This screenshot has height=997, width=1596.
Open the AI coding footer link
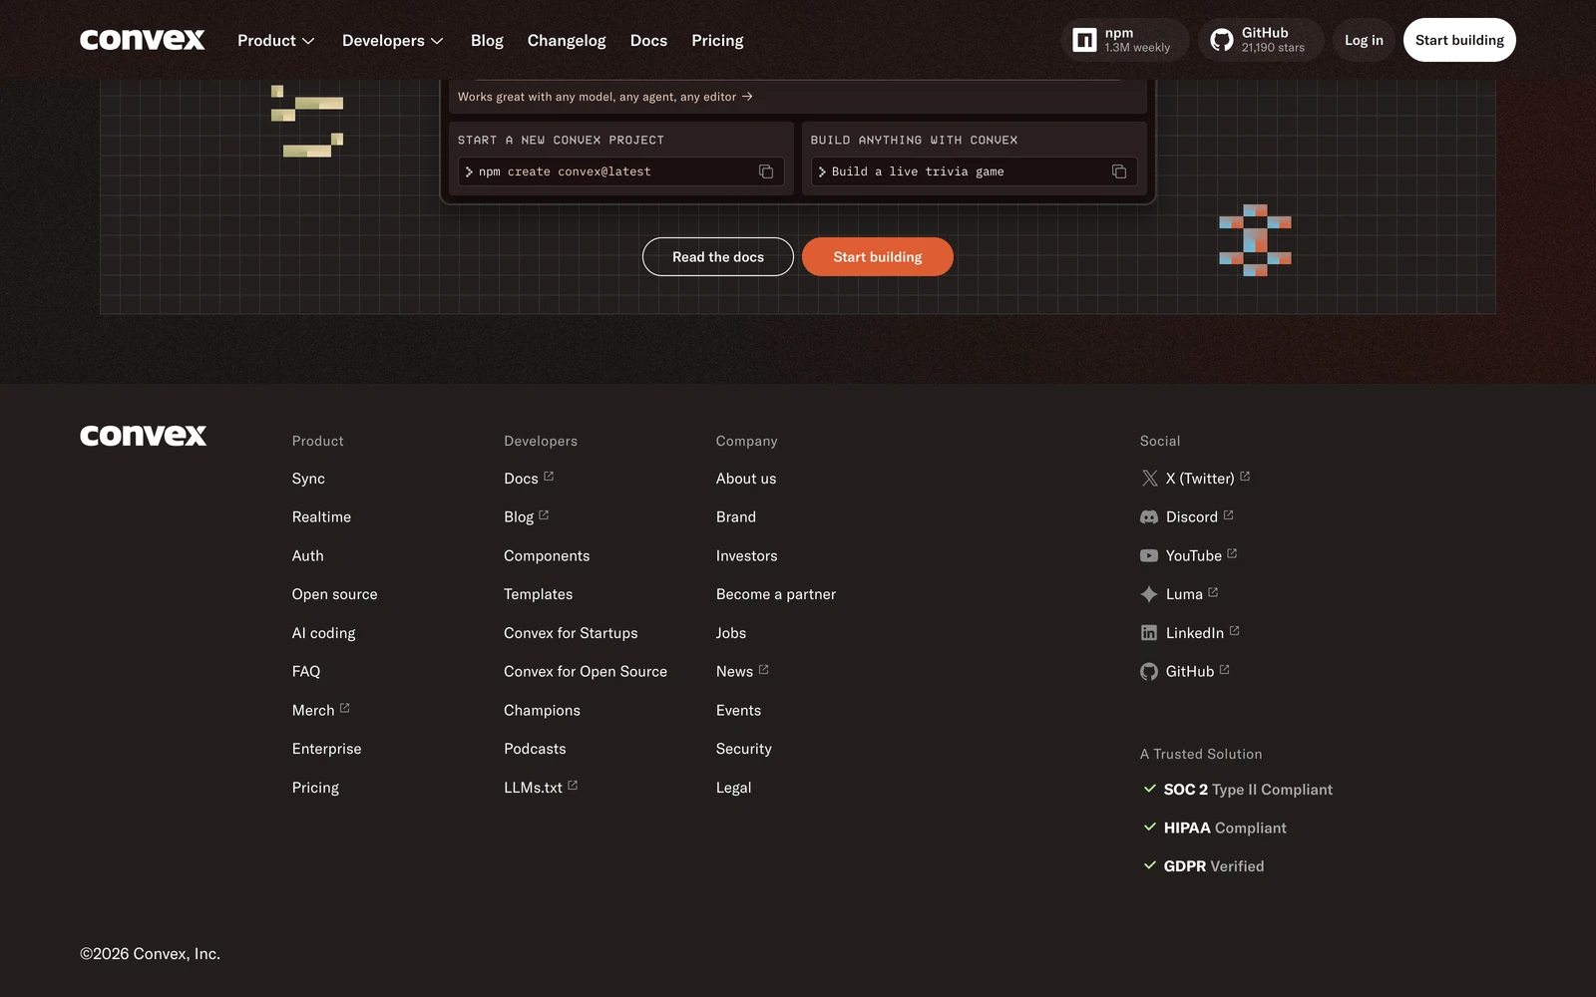click(323, 633)
